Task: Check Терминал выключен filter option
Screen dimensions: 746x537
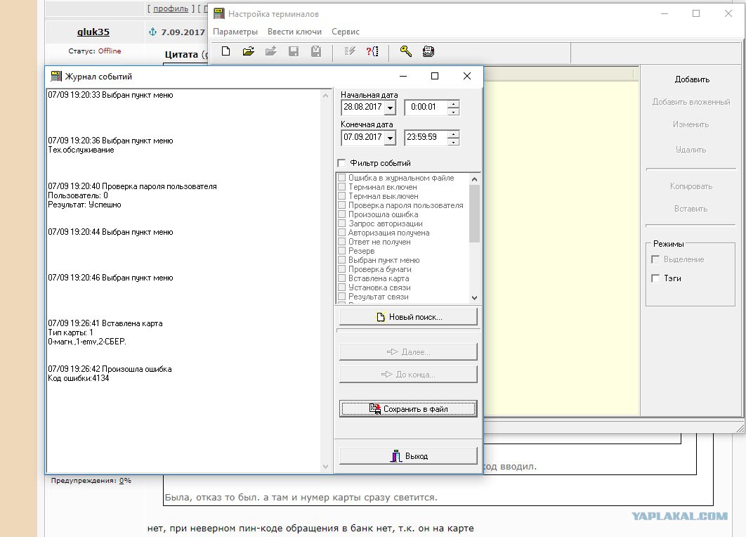Action: pyautogui.click(x=341, y=195)
